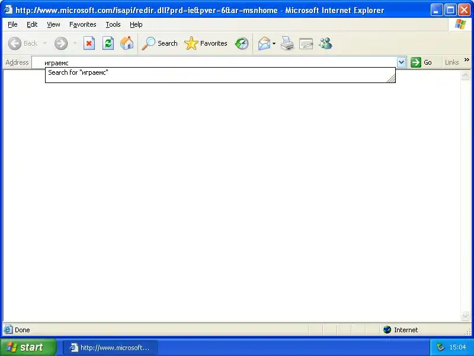This screenshot has height=356, width=474.
Task: Close the Internet Explorer window
Action: coord(464,10)
